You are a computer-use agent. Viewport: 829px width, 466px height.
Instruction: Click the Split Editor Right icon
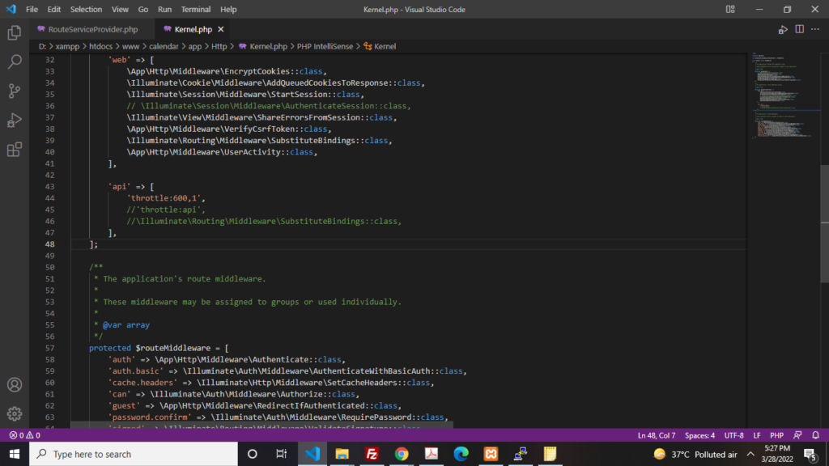[x=799, y=29]
